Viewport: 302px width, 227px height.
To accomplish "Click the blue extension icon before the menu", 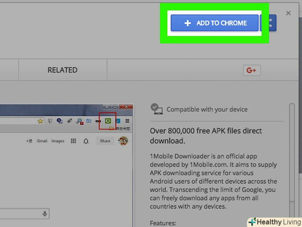I will tap(118, 121).
